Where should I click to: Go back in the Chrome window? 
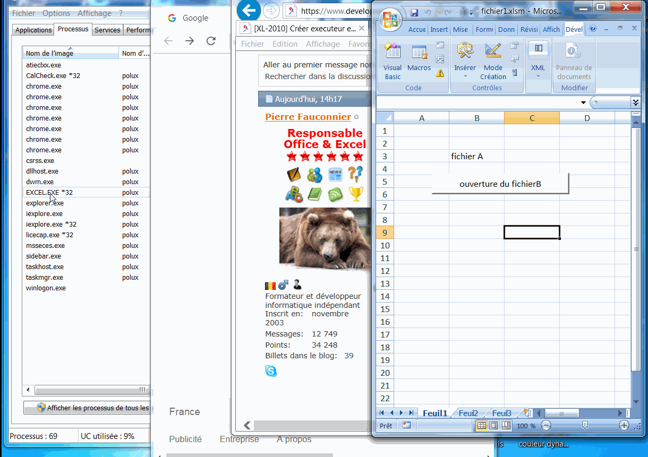point(168,41)
